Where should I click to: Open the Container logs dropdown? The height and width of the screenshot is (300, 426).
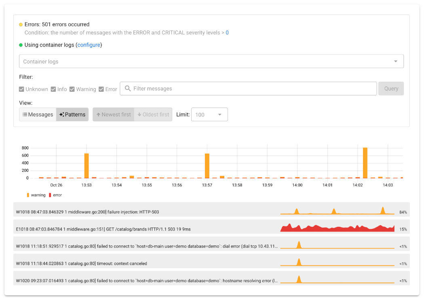coord(211,61)
